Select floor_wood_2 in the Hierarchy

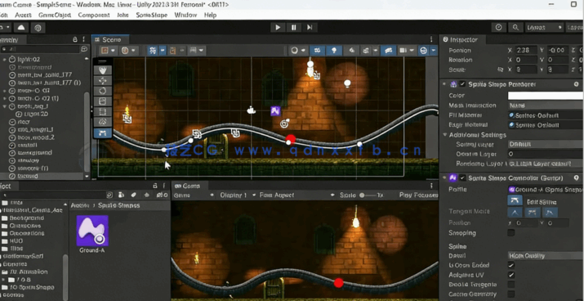(x=36, y=137)
